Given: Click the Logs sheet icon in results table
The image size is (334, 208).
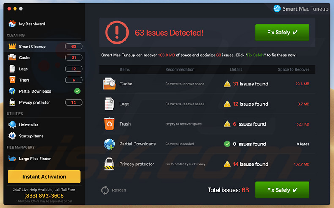Looking at the screenshot, I should click(109, 104).
